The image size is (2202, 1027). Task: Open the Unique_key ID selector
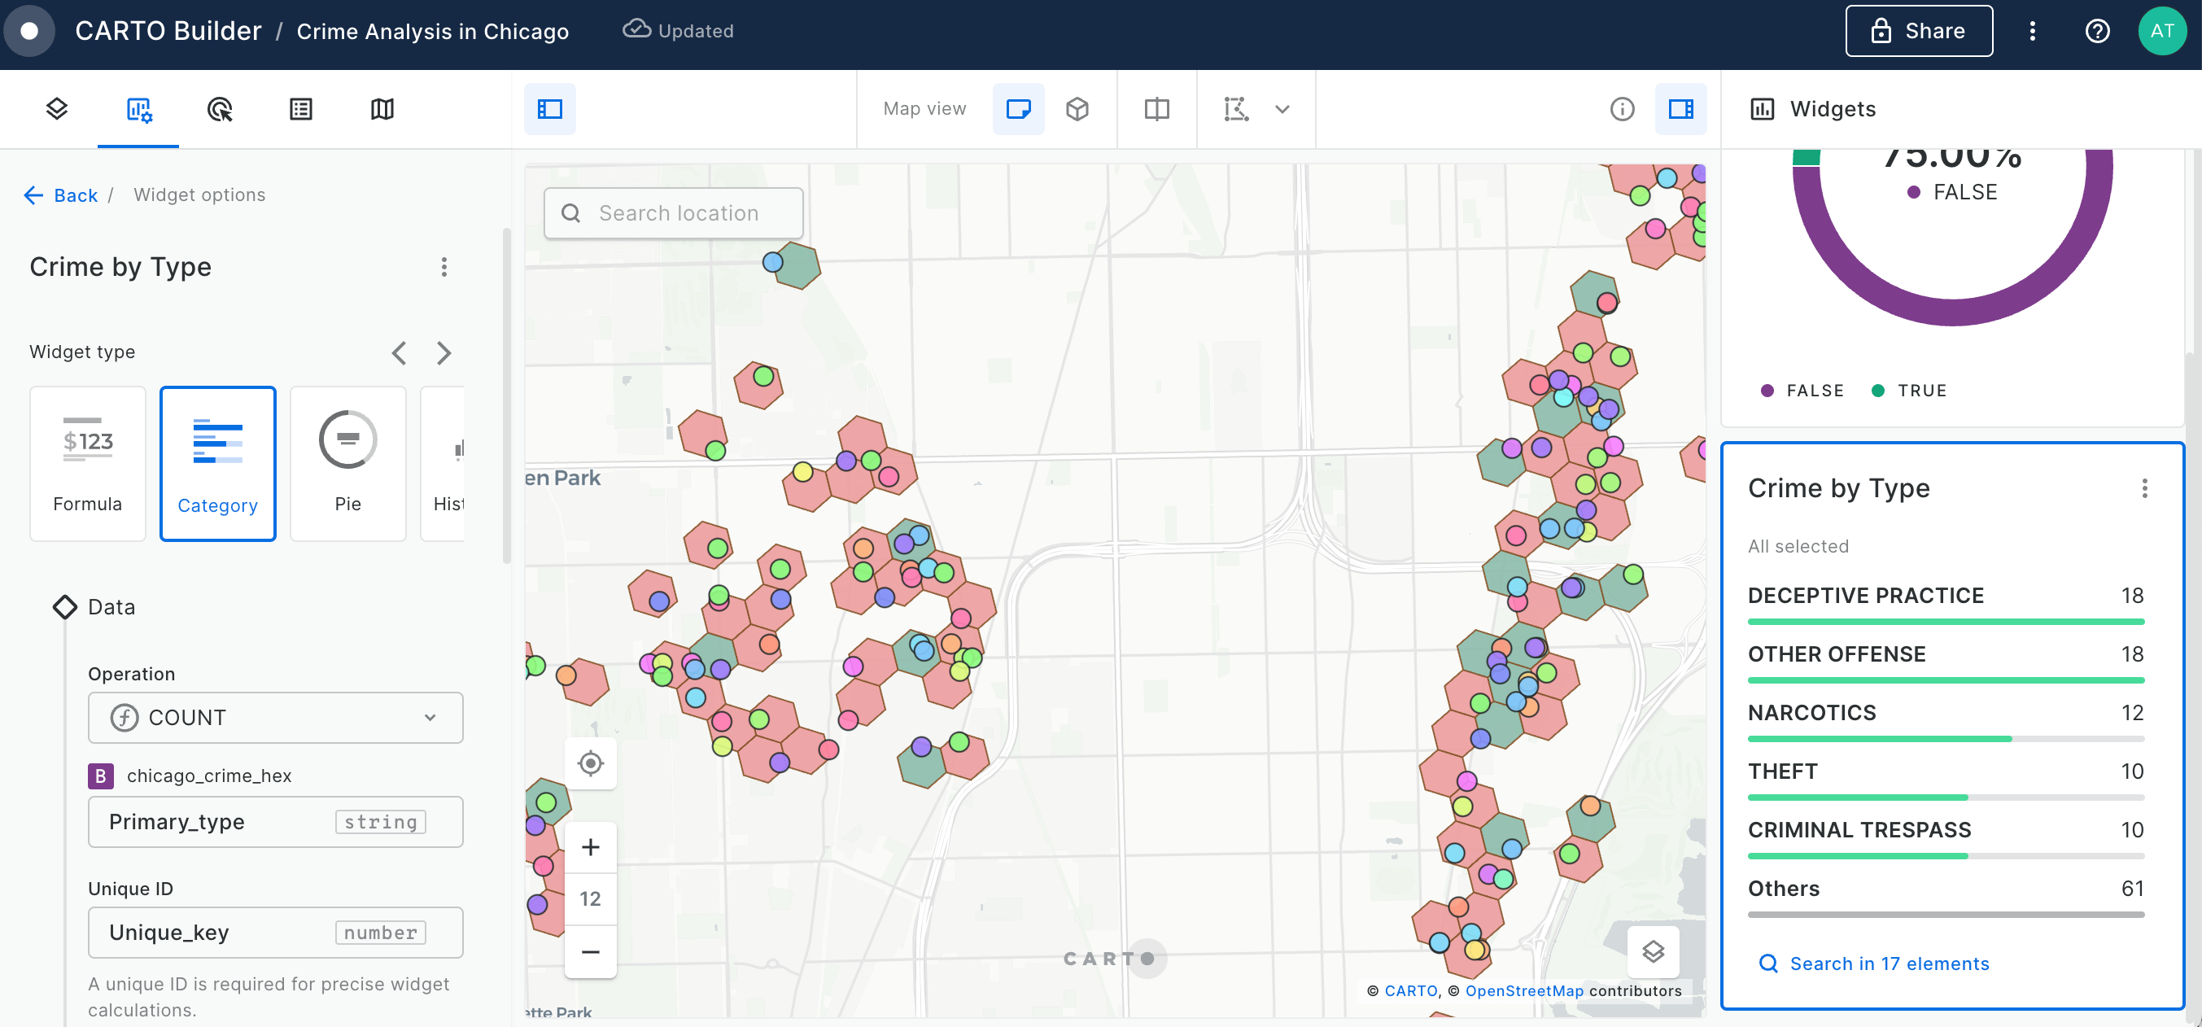click(275, 931)
